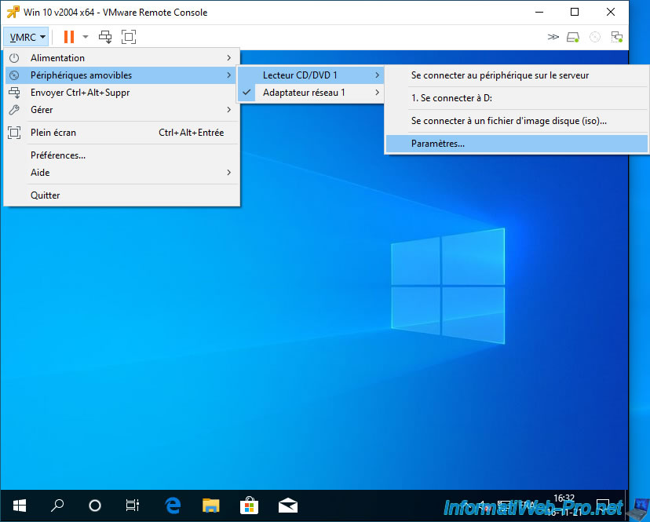Open the VMRC dropdown menu

[x=27, y=37]
